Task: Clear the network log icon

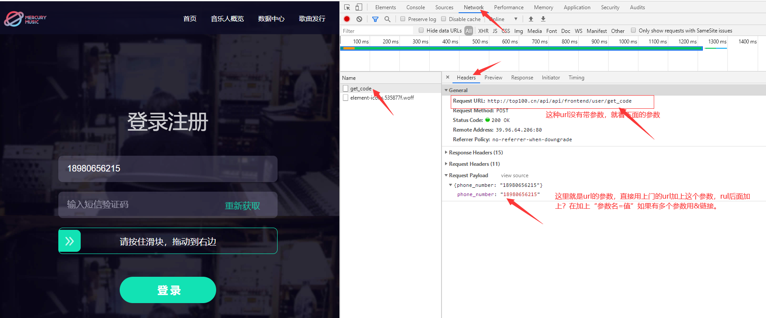Action: click(359, 19)
